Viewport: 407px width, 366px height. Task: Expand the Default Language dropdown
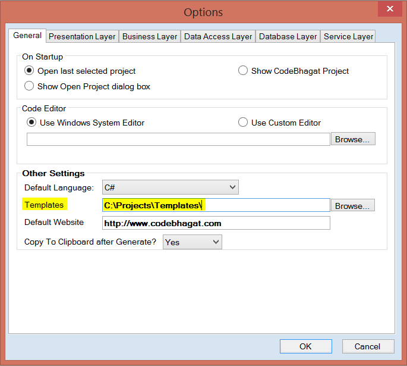tap(171, 187)
